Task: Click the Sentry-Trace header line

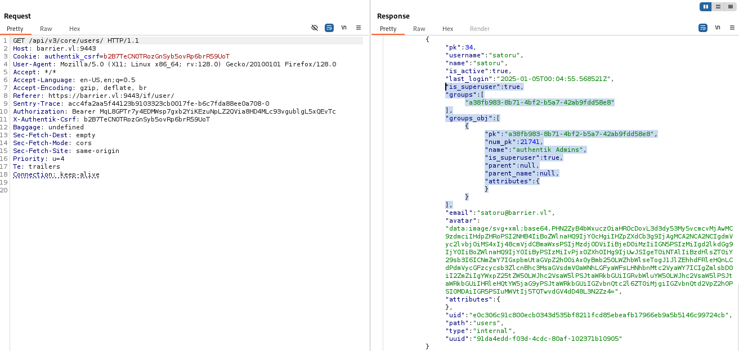Action: [x=141, y=103]
